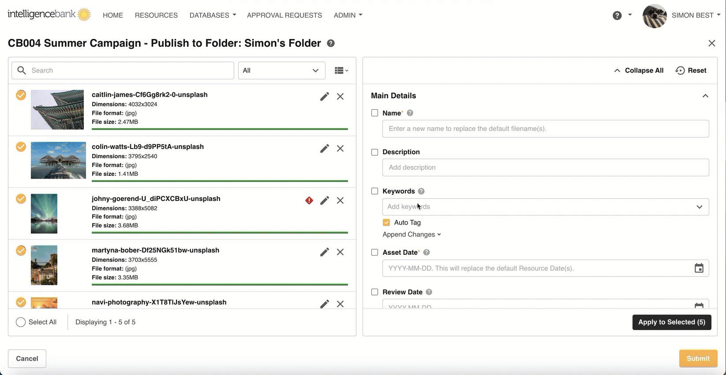Open the All filter dropdown
Screen dimensions: 726x375
pos(281,71)
